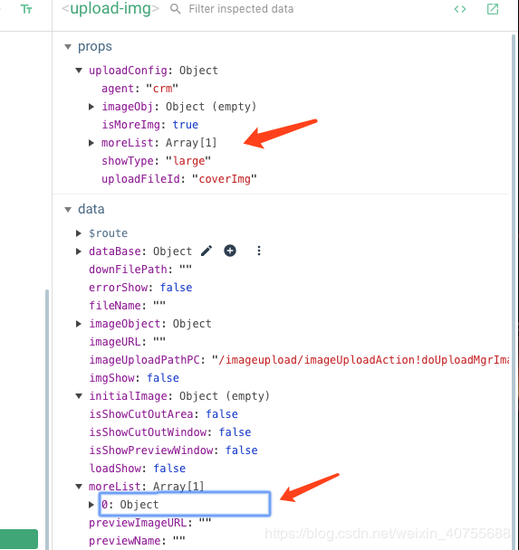Expand the 0: Object array item
Image resolution: width=519 pixels, height=550 pixels.
(x=91, y=505)
